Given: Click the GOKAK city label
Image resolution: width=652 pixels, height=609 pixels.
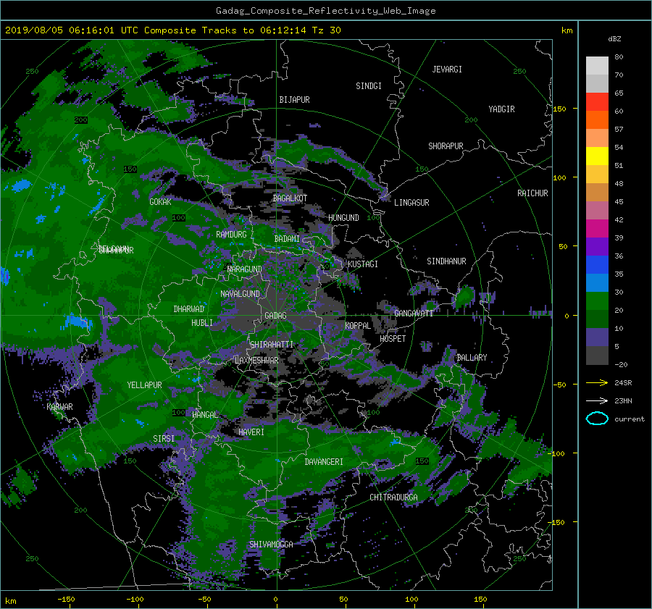Looking at the screenshot, I should [160, 202].
